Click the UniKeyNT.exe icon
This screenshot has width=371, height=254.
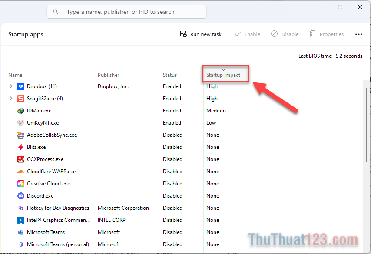pos(21,123)
